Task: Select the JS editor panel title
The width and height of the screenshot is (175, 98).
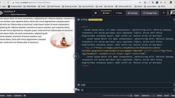Action: pos(82,90)
